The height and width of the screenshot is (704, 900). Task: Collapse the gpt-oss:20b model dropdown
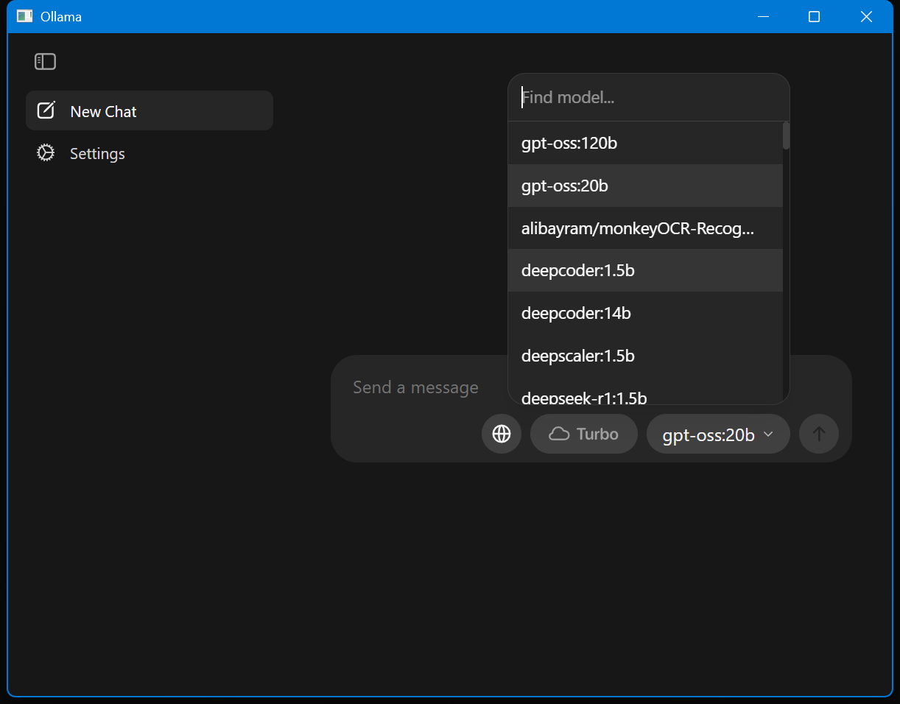pyautogui.click(x=718, y=434)
